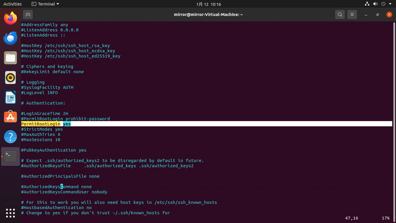396x223 pixels.
Task: Open the Help icon in dock
Action: [x=10, y=137]
